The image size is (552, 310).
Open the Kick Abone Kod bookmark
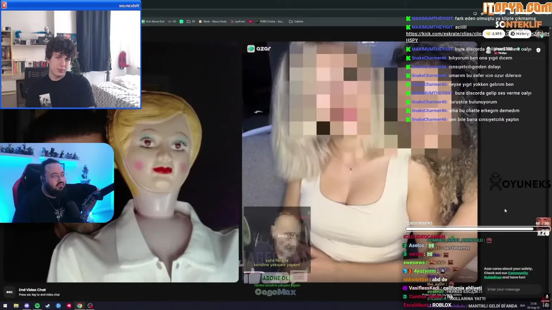point(153,22)
